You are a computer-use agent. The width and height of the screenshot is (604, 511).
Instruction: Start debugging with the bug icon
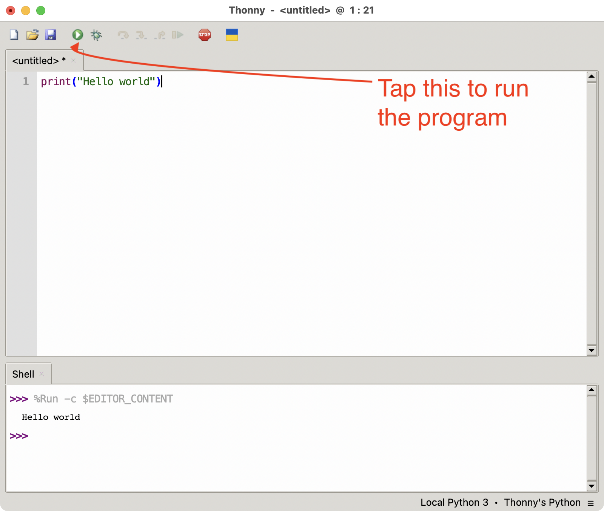tap(96, 35)
